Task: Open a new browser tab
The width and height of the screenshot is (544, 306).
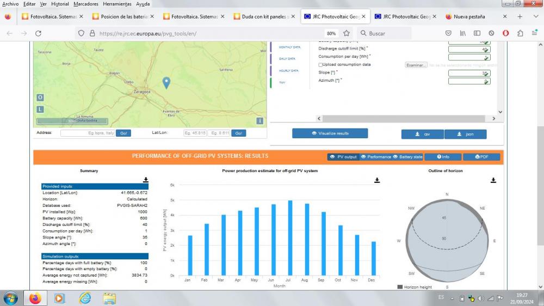Action: [x=520, y=17]
